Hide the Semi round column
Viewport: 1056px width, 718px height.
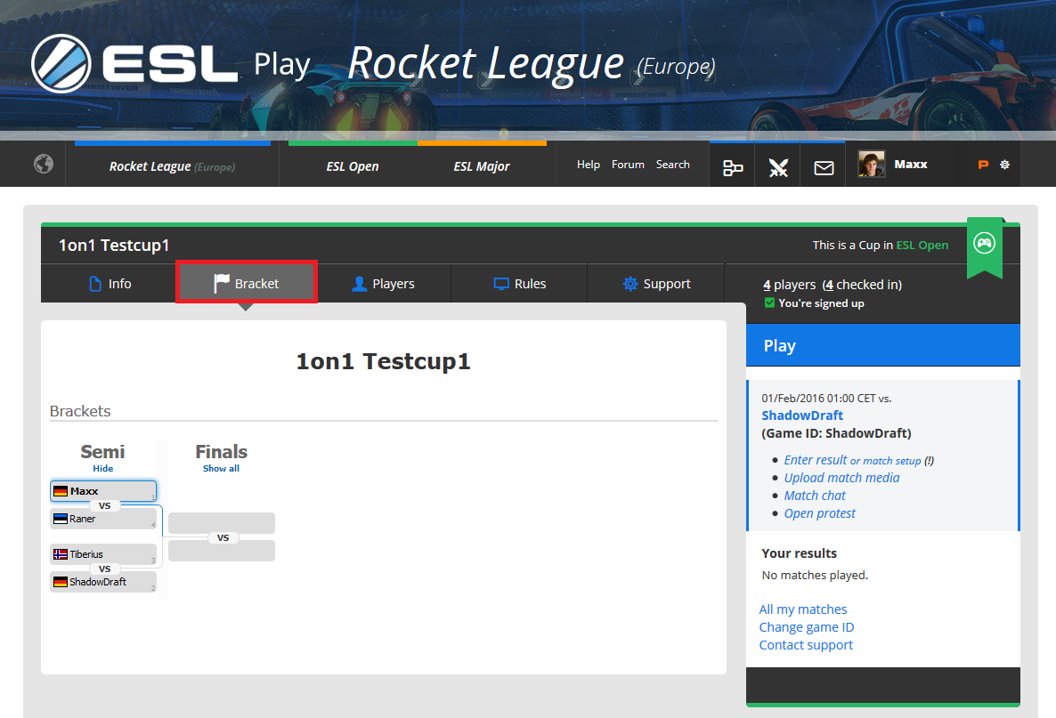tap(103, 468)
